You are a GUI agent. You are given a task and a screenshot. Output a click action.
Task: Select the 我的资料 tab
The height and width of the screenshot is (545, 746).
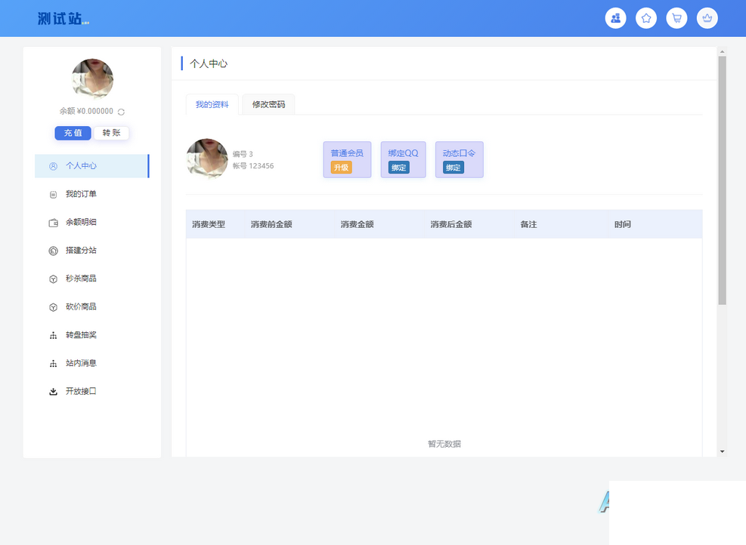(212, 105)
